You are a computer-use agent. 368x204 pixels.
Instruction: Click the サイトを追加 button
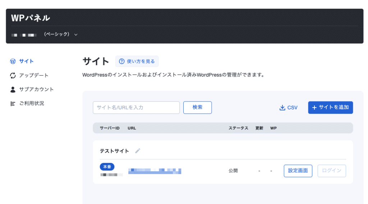pyautogui.click(x=331, y=108)
